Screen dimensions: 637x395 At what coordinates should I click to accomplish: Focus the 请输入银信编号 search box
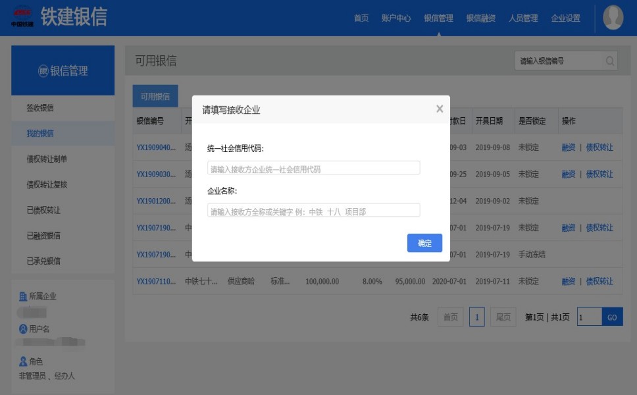(x=558, y=61)
